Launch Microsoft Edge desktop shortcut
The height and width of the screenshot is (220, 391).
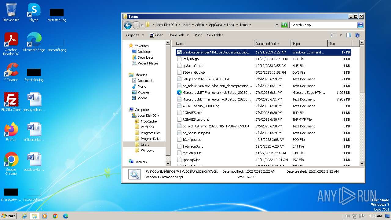34,42
